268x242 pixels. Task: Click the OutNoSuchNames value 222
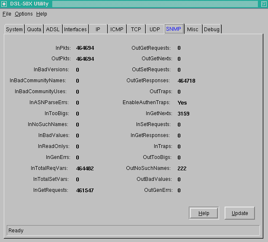pos(182,169)
